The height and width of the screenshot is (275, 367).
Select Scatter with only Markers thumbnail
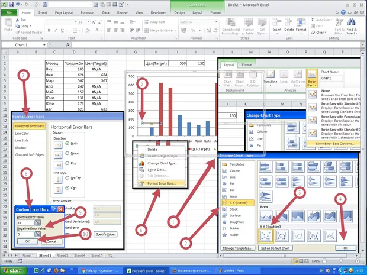(x=266, y=236)
